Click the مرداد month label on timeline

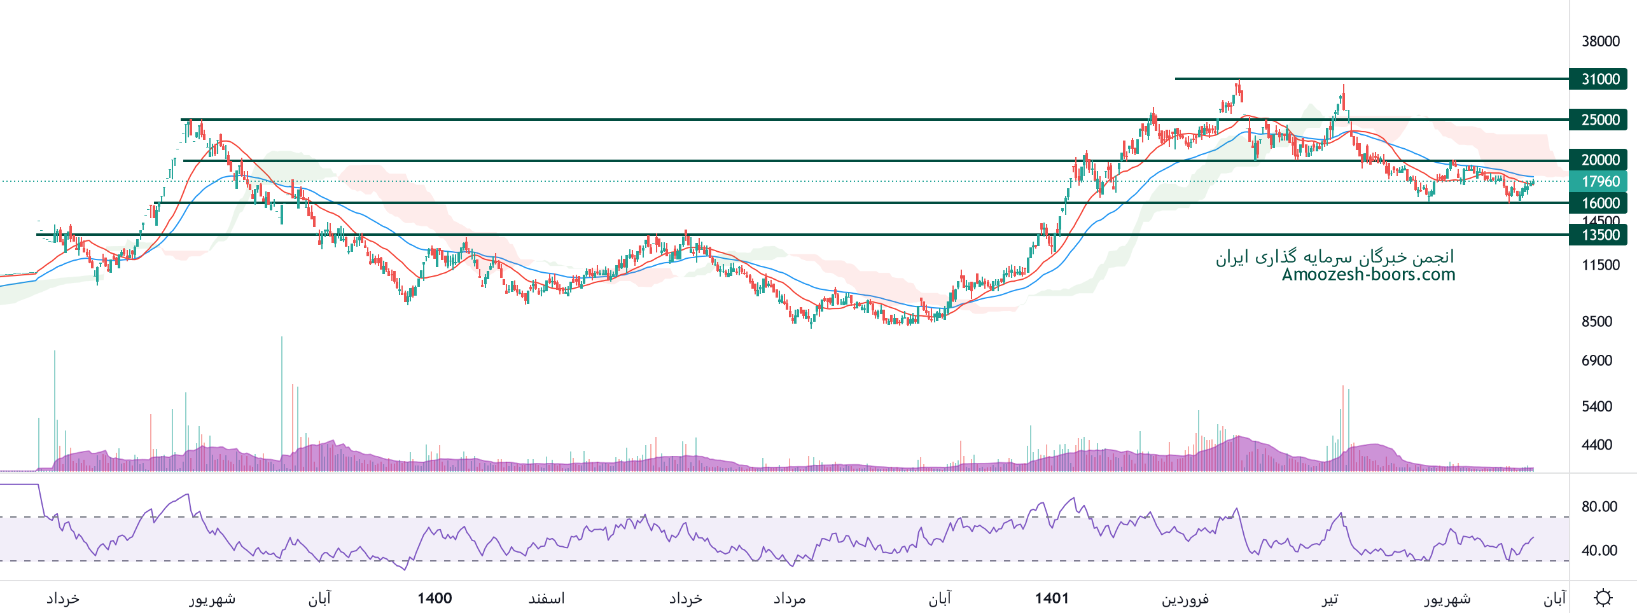click(790, 598)
